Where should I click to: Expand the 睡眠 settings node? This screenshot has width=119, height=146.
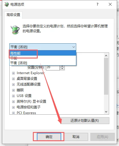point(13,90)
